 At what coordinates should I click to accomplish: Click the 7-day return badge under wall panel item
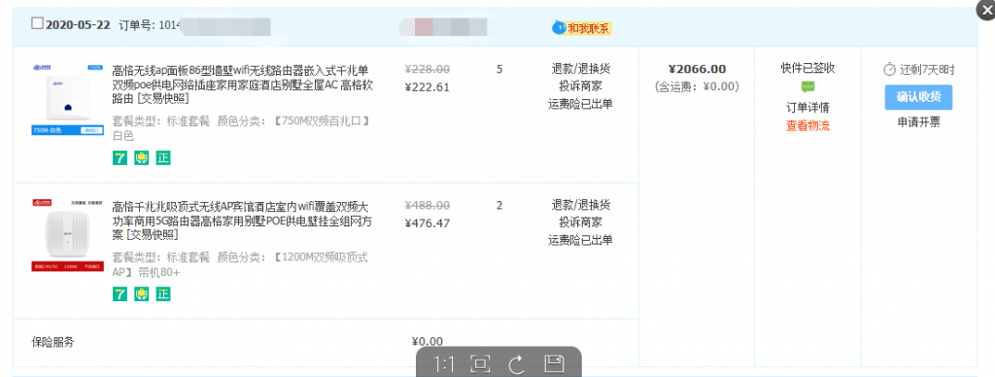[120, 158]
